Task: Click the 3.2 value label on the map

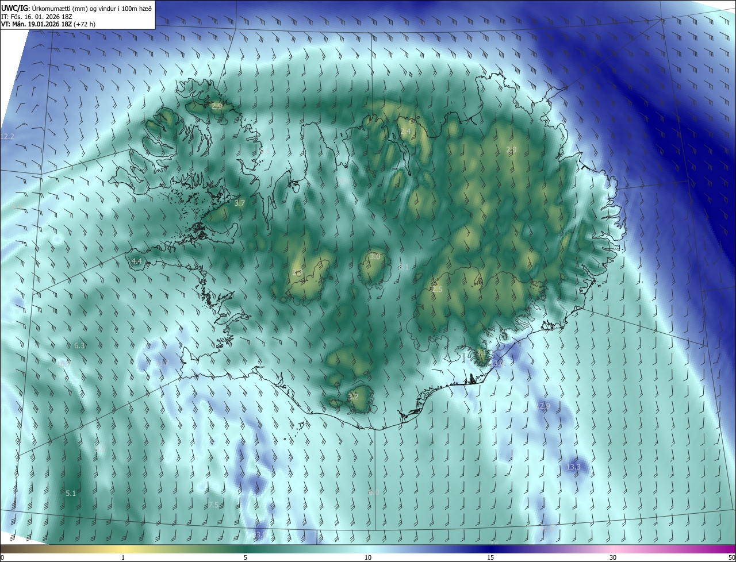Action: tap(354, 397)
